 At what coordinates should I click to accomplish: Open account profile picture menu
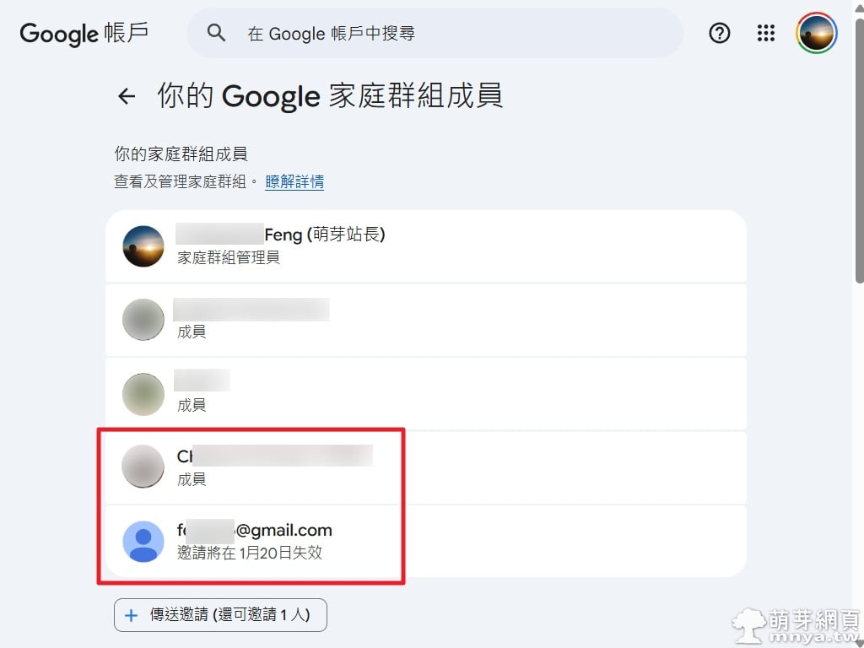coord(816,33)
